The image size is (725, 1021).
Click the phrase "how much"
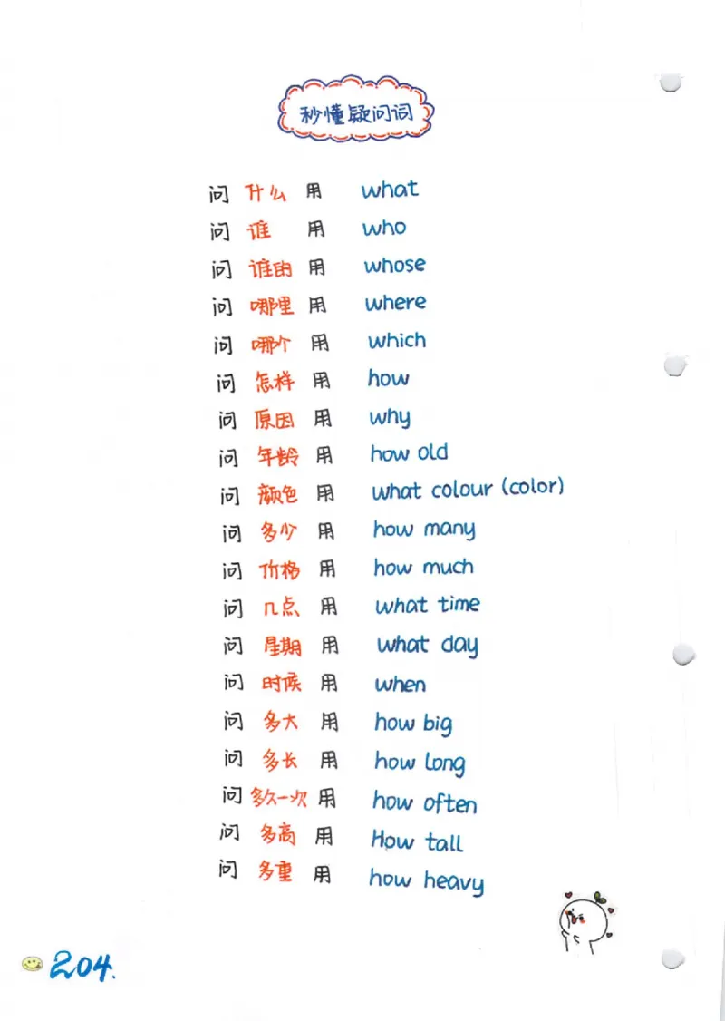(423, 568)
